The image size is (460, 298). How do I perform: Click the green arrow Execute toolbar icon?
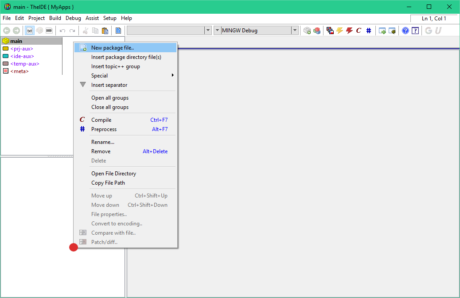[x=382, y=31]
